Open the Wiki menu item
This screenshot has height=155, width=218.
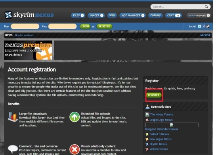tap(112, 15)
